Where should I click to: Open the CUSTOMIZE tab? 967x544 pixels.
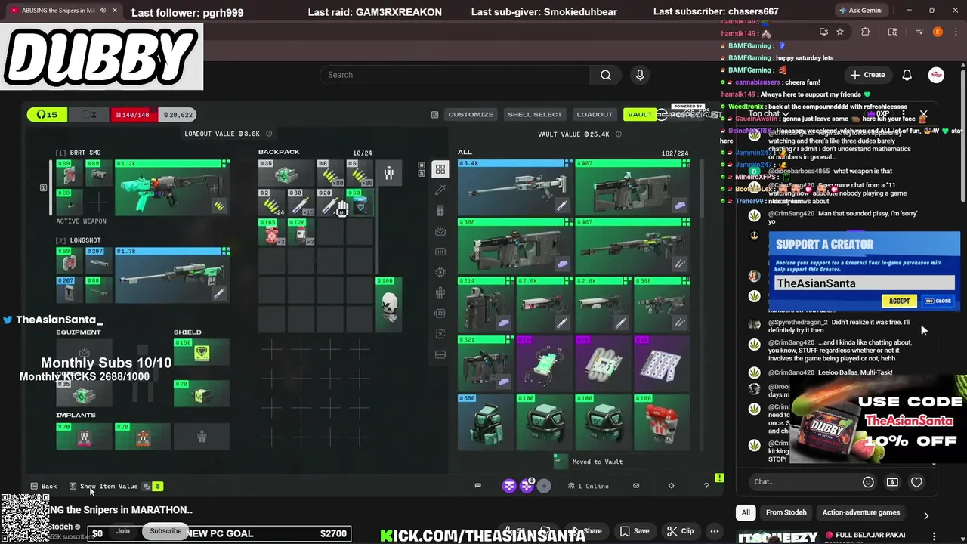pyautogui.click(x=471, y=114)
